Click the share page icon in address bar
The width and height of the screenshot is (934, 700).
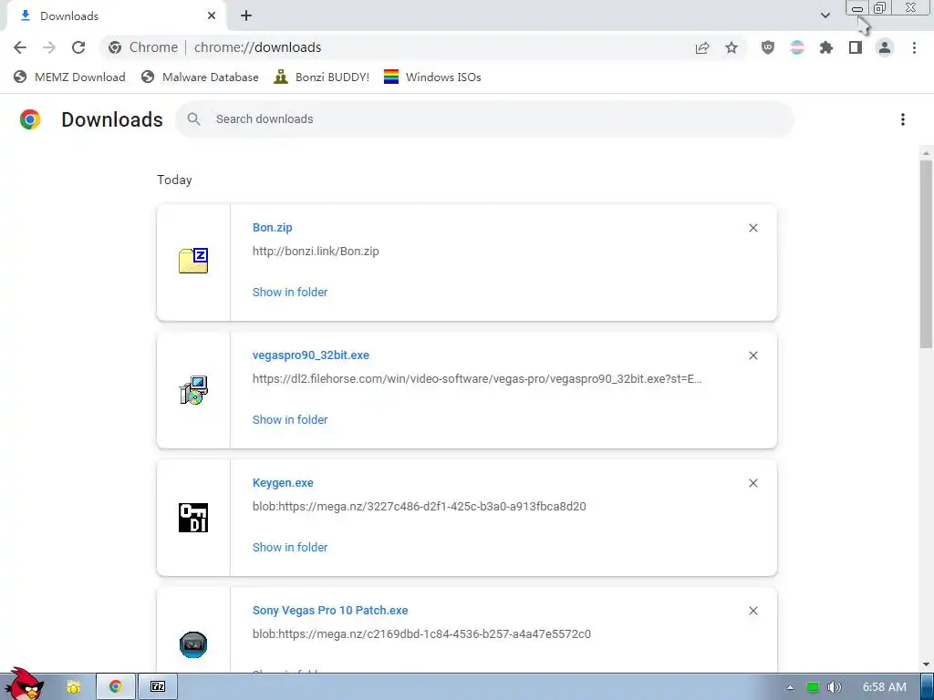click(702, 47)
